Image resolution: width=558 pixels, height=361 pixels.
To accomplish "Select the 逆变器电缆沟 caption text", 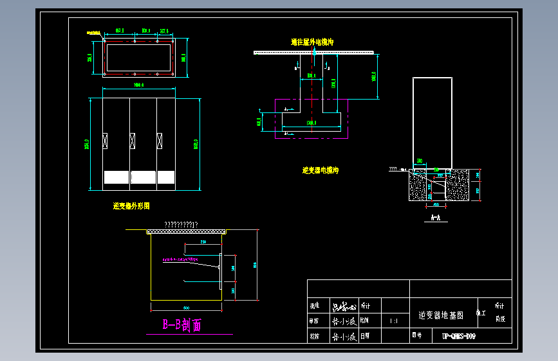I will click(x=321, y=170).
